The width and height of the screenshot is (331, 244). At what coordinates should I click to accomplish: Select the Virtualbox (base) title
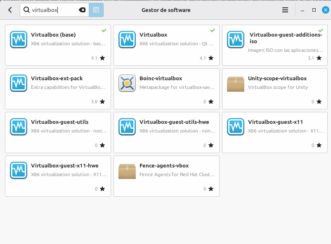coord(53,35)
